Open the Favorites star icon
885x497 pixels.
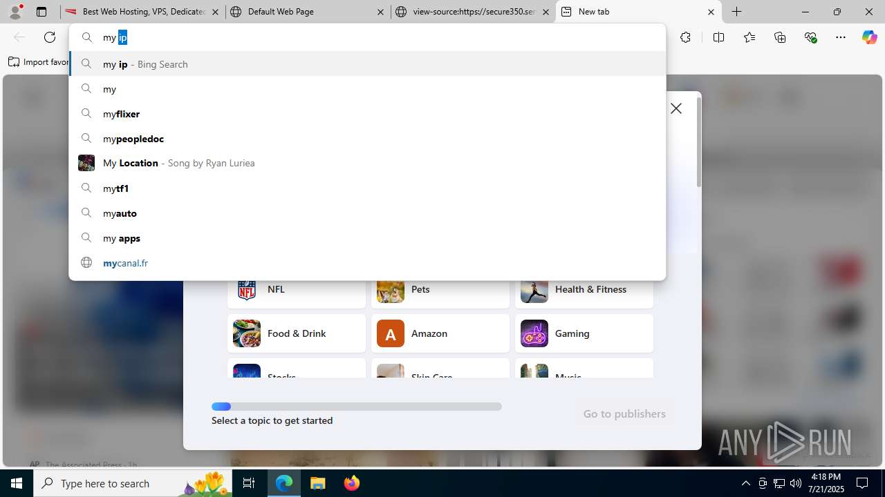point(749,37)
